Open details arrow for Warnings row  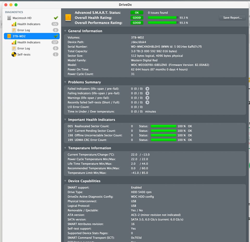(147, 98)
